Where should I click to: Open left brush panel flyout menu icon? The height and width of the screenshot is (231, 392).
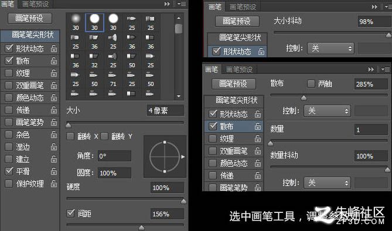tap(182, 4)
